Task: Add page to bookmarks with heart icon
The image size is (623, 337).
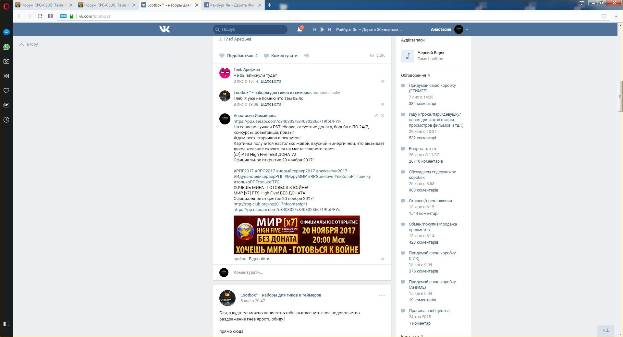Action: point(604,16)
